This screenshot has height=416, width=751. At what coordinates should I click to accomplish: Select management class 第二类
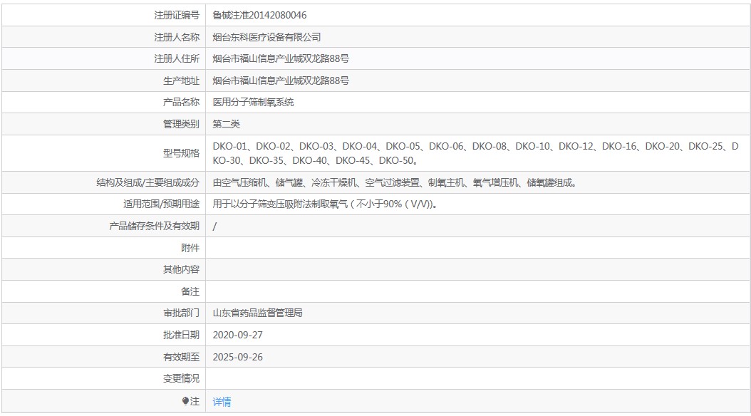226,124
